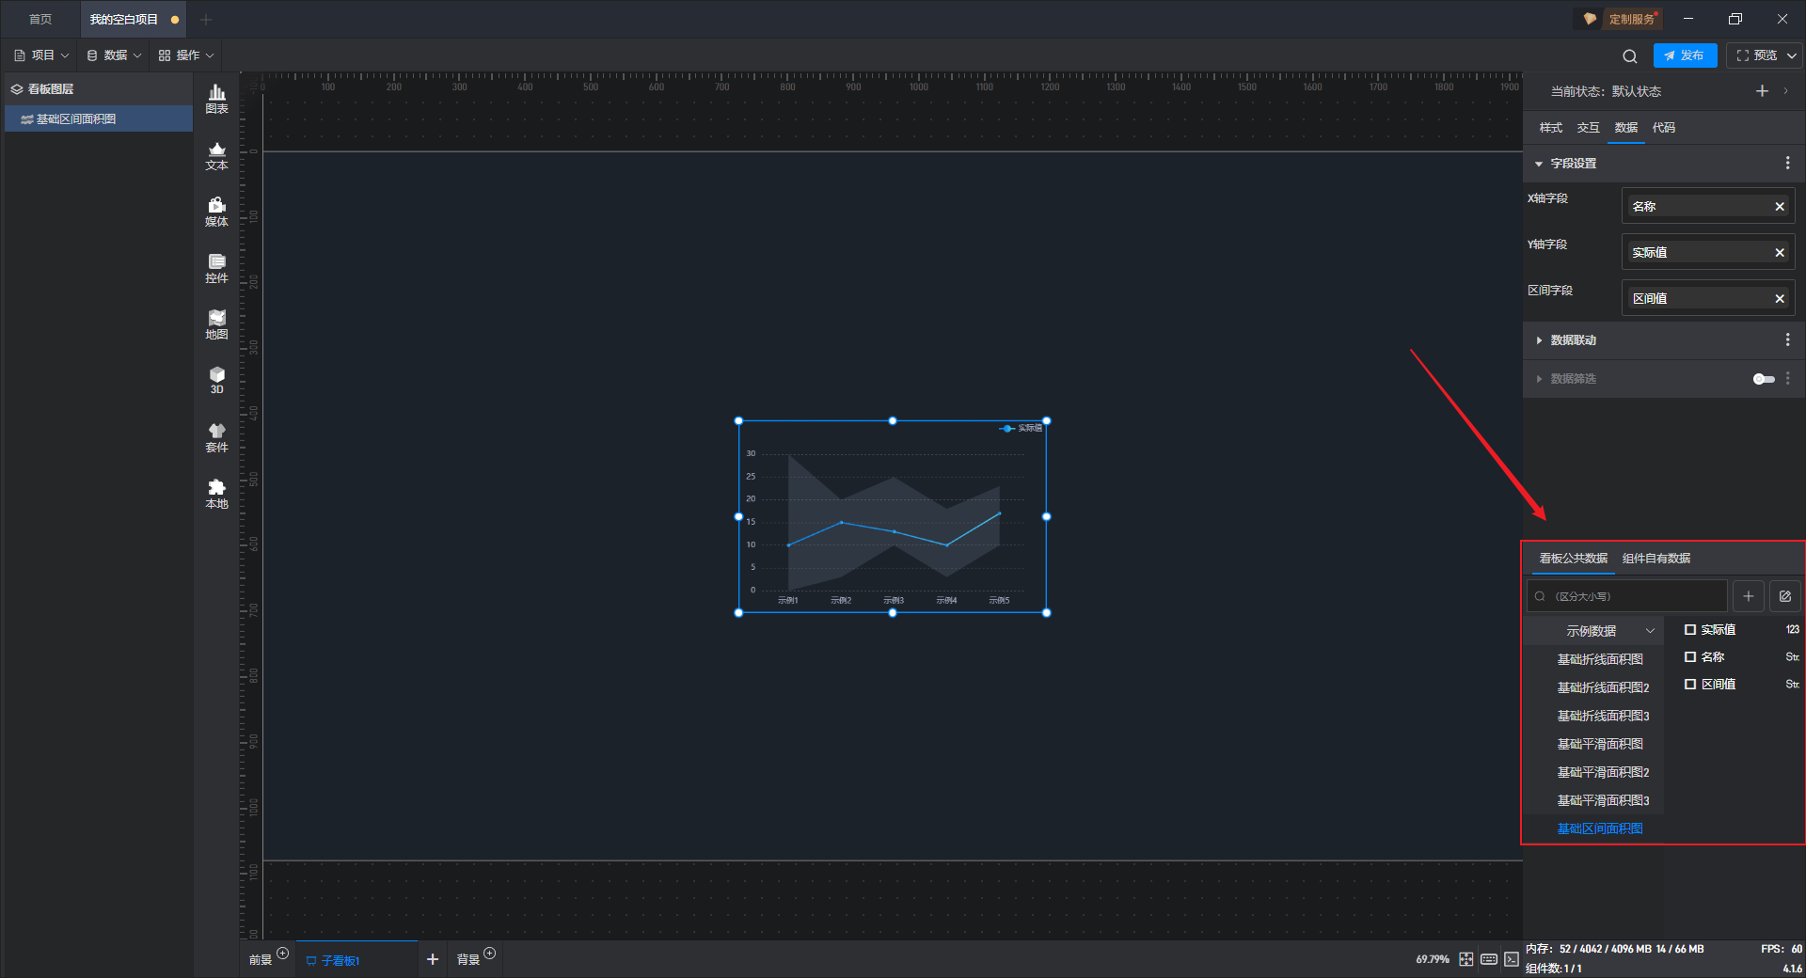The height and width of the screenshot is (978, 1806).
Task: Open the 本地 local components panel
Action: (216, 494)
